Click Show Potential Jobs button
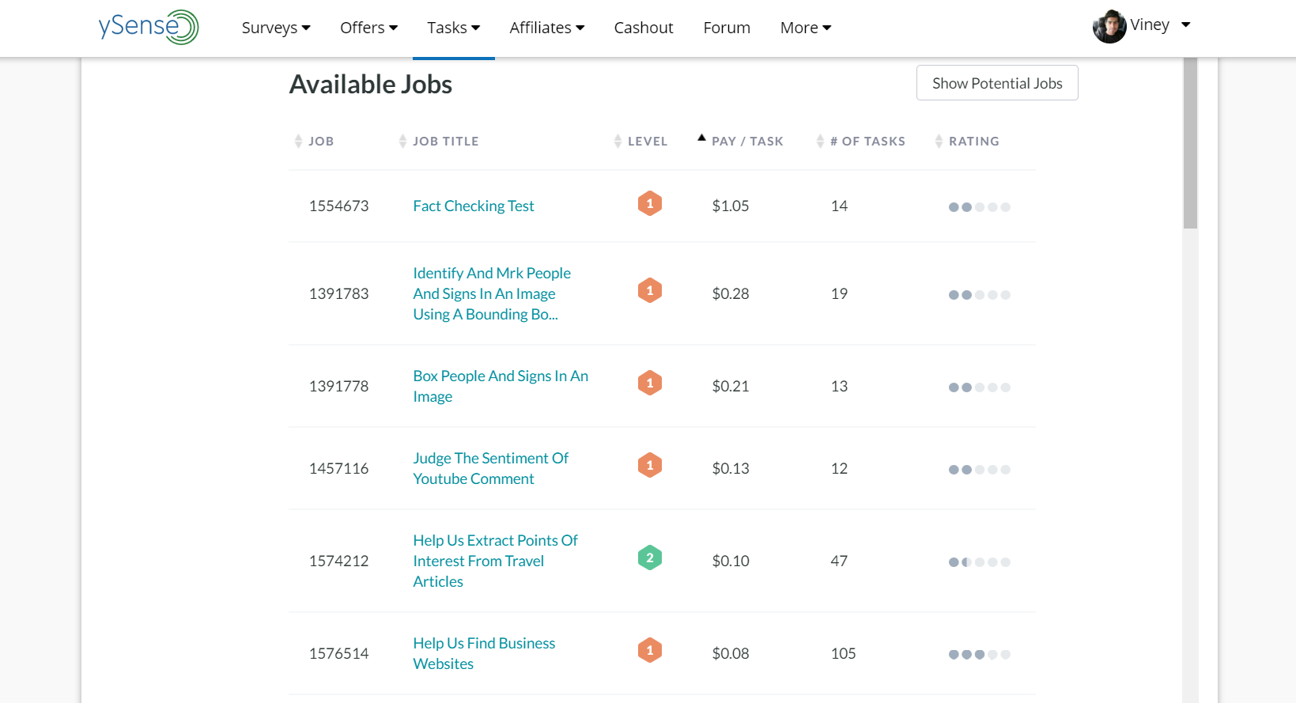 [997, 83]
